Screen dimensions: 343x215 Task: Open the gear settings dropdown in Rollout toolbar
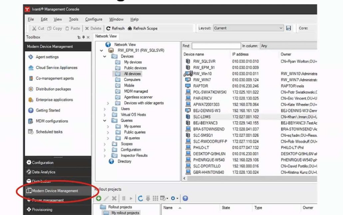coord(174,198)
